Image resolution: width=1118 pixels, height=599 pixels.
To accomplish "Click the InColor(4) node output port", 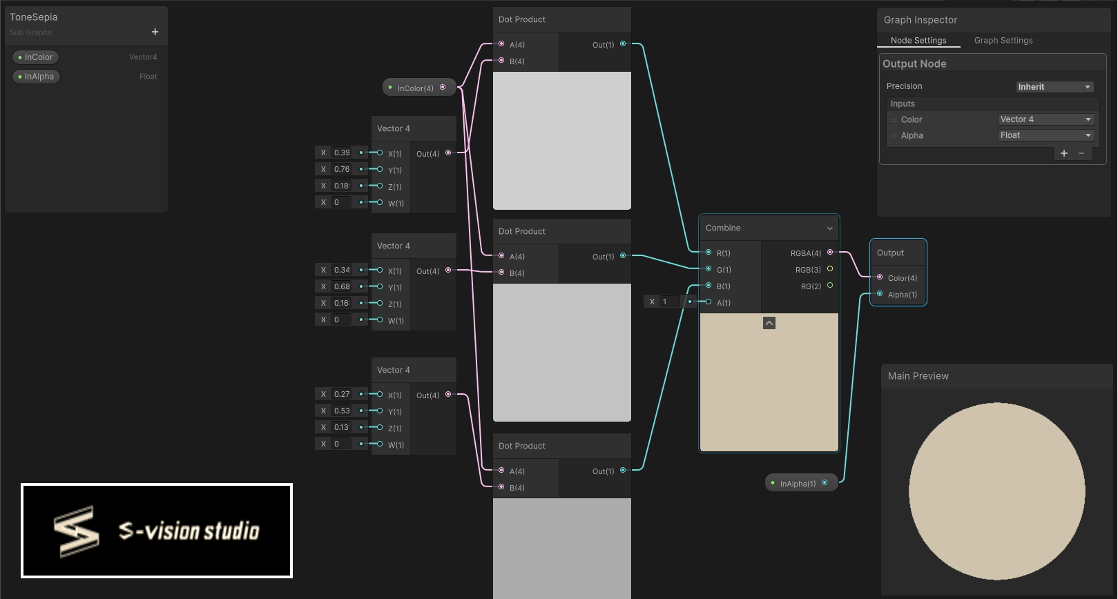I will click(x=443, y=87).
